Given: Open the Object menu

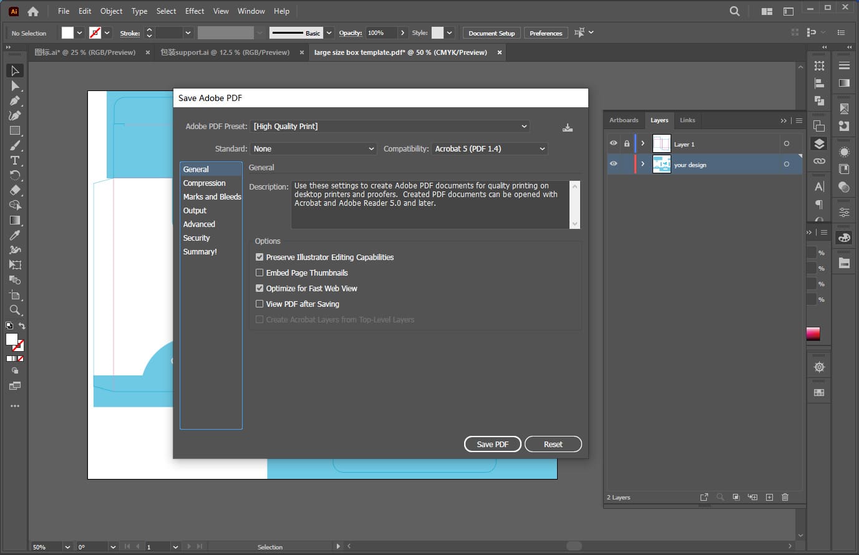Looking at the screenshot, I should tap(111, 11).
